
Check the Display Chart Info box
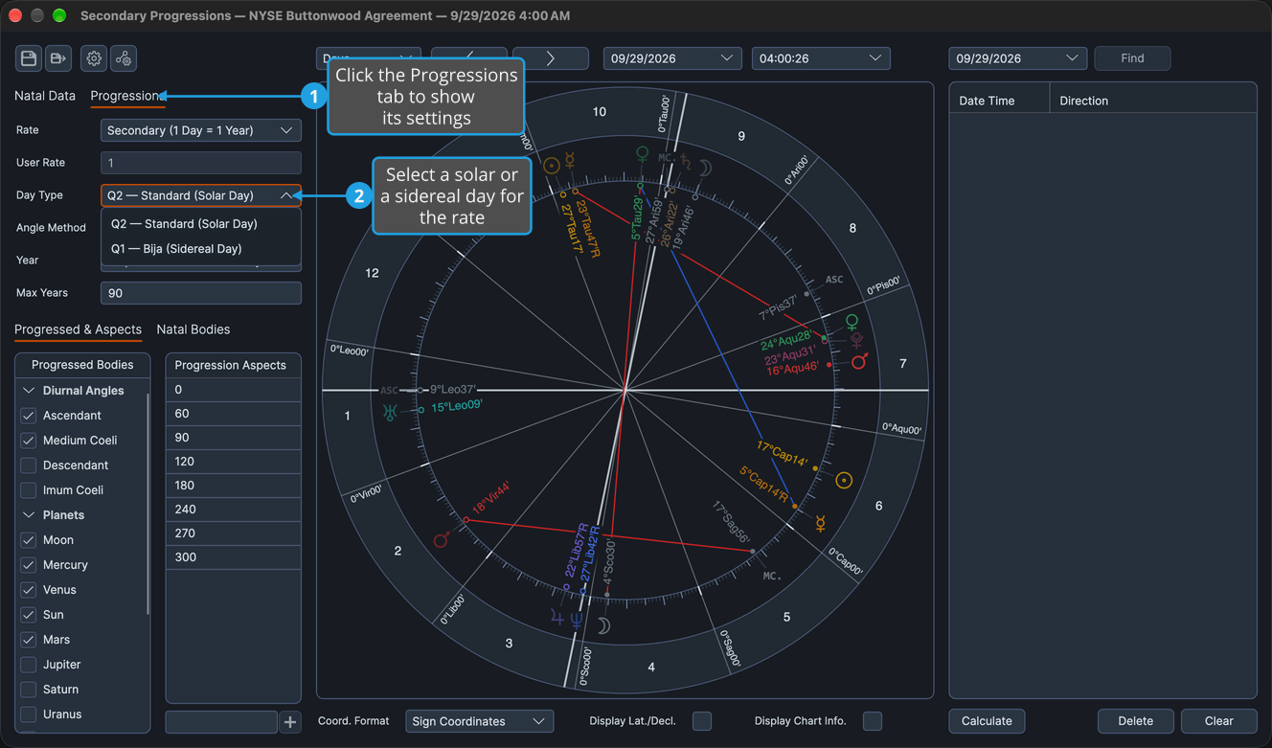(x=873, y=721)
